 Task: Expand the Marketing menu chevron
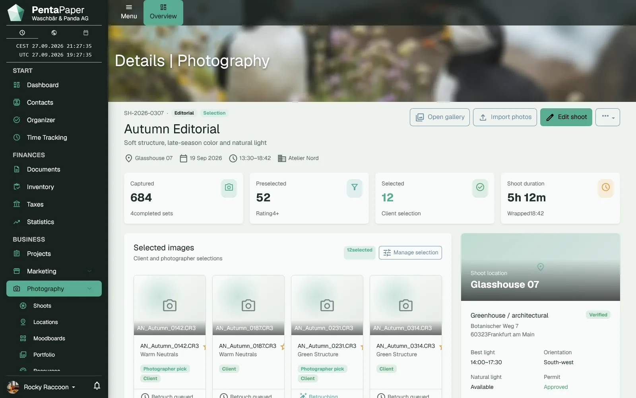[89, 271]
